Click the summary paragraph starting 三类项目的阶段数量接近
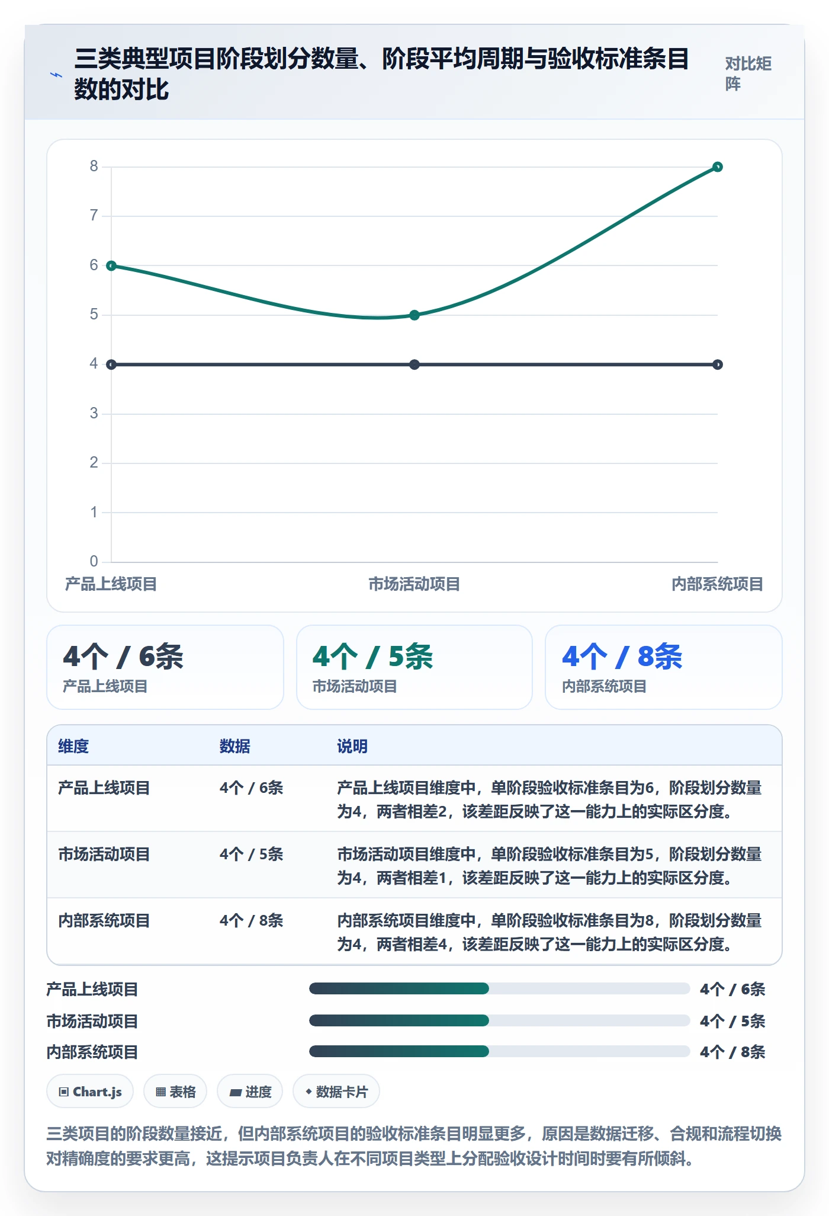 415,1146
